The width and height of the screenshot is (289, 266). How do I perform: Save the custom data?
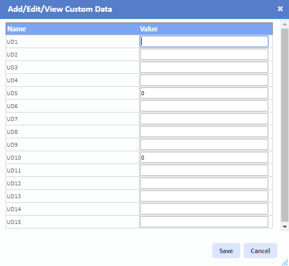point(226,251)
